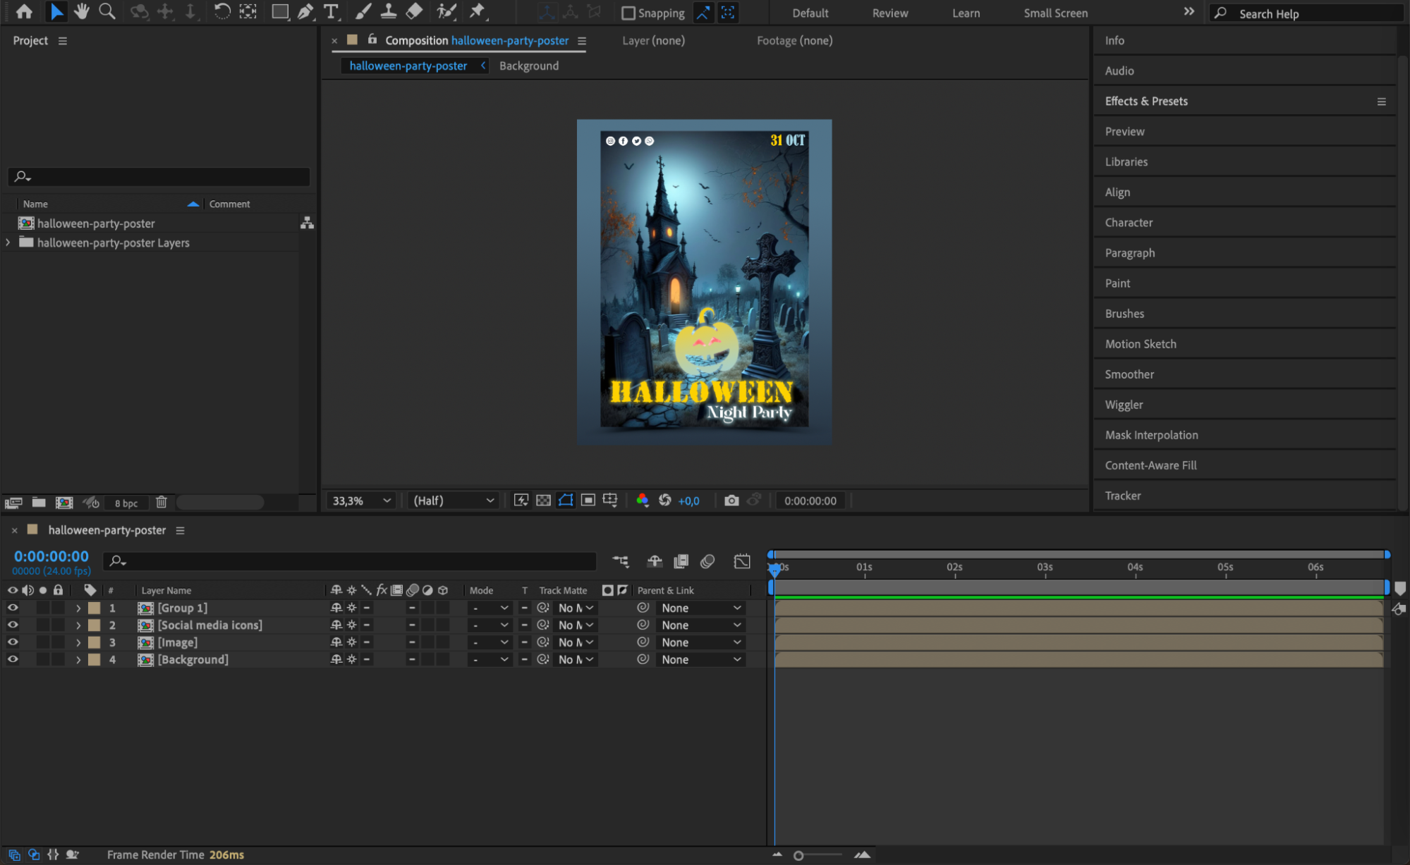Enable the Snapping checkbox
1410x865 pixels.
point(628,13)
